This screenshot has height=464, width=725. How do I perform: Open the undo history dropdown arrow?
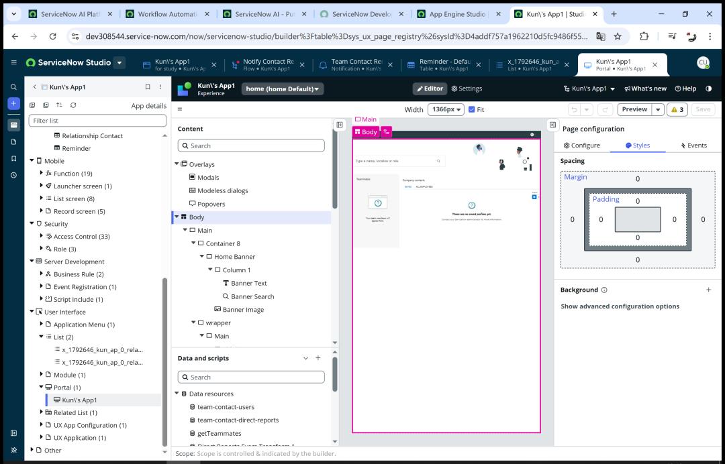point(587,109)
